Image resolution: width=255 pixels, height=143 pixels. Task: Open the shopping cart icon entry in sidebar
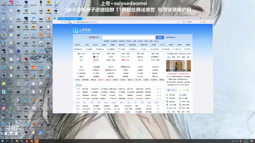coord(171,98)
